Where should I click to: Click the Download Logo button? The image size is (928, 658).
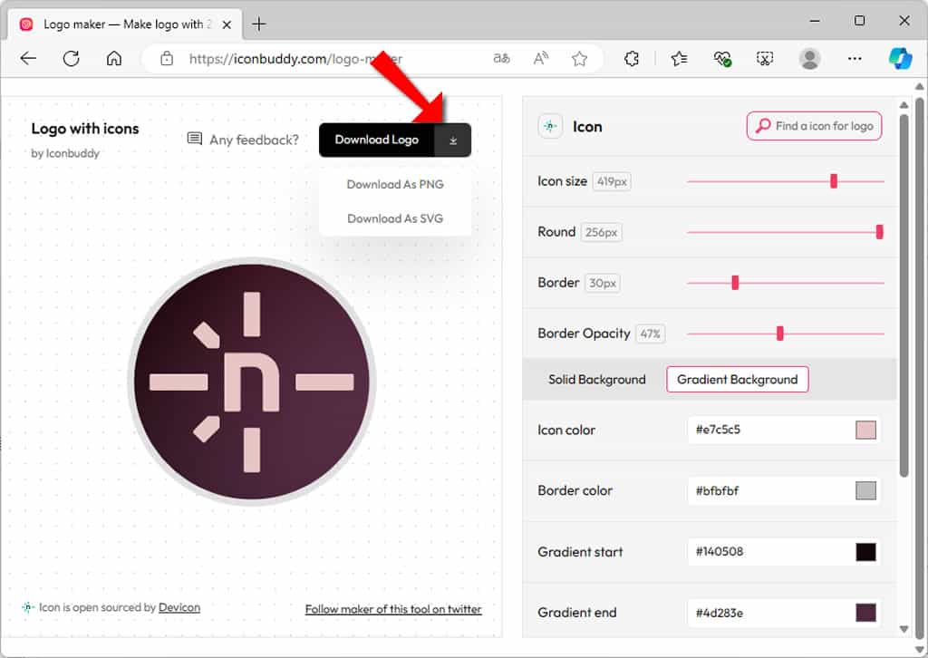[x=376, y=140]
